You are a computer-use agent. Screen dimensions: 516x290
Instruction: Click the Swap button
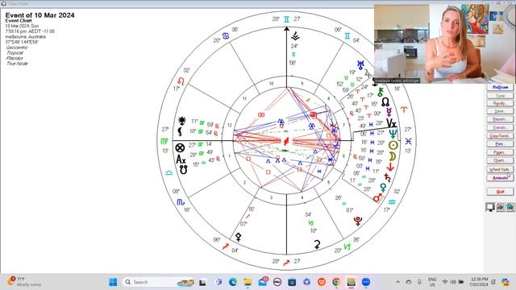click(500, 95)
